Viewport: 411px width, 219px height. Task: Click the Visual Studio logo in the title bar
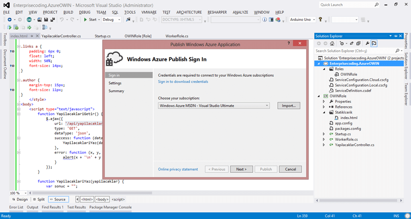pos(7,5)
